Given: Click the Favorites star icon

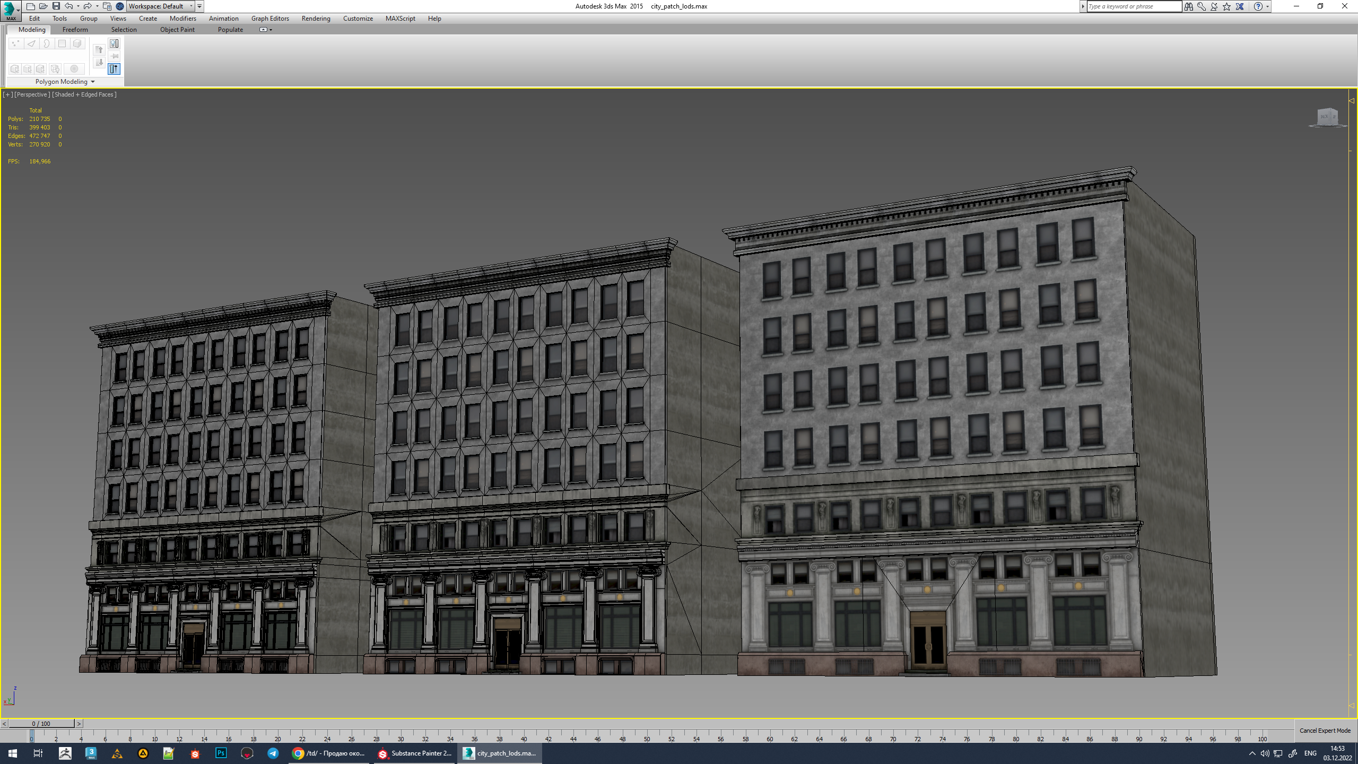Looking at the screenshot, I should tap(1226, 6).
